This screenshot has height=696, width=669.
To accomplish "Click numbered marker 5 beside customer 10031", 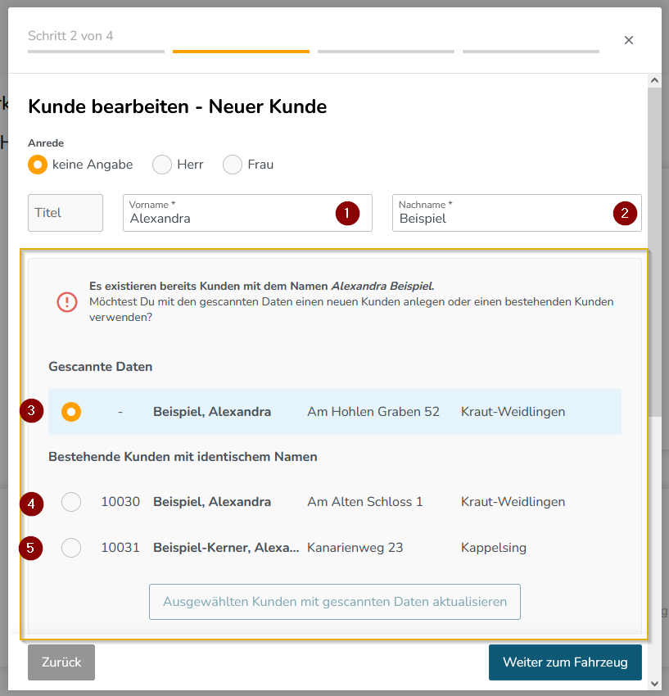I will 31,548.
